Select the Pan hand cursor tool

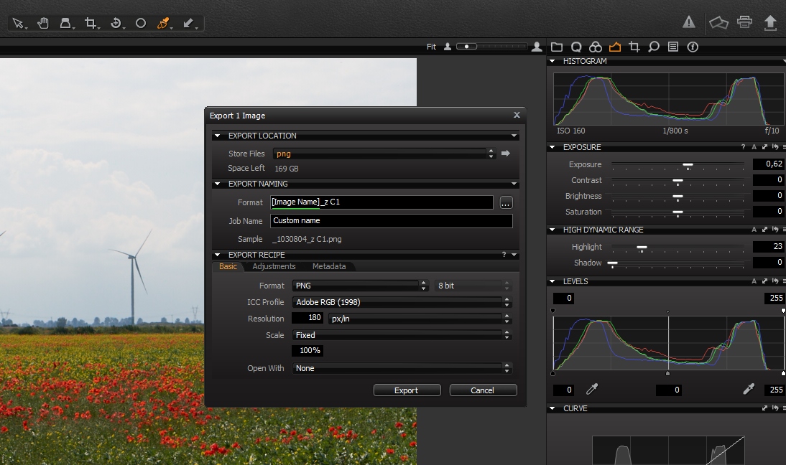click(x=43, y=23)
